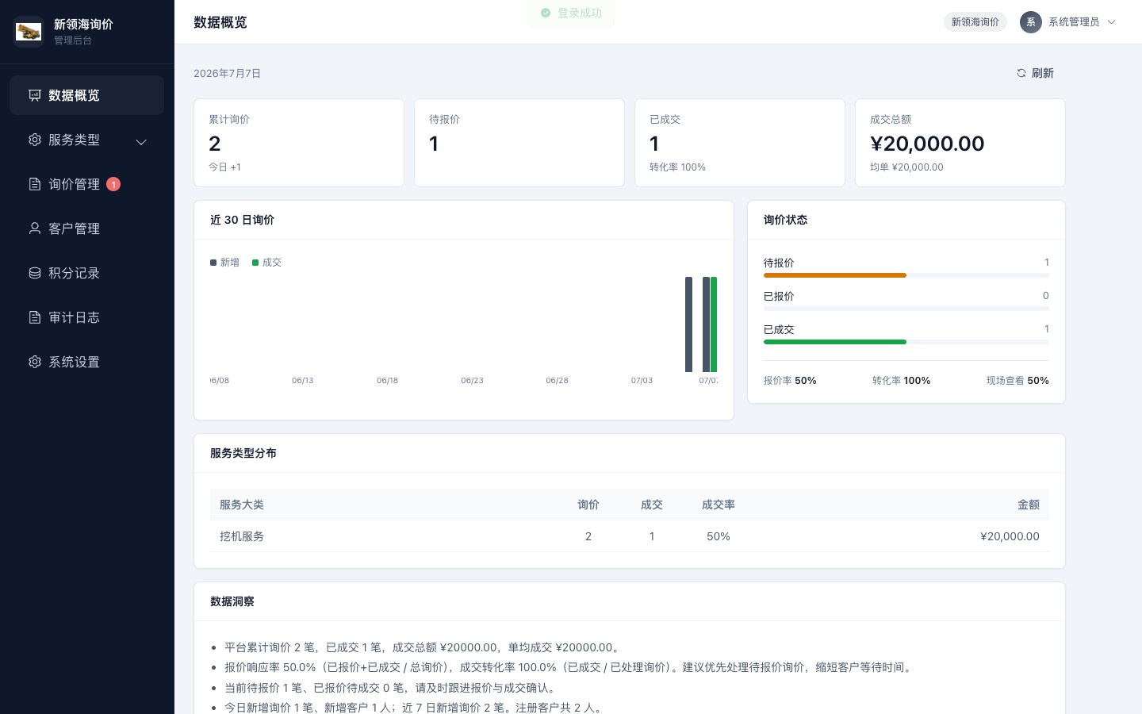Click the 近 30 日询价 panel title
Screen dimensions: 1142x714
point(242,220)
